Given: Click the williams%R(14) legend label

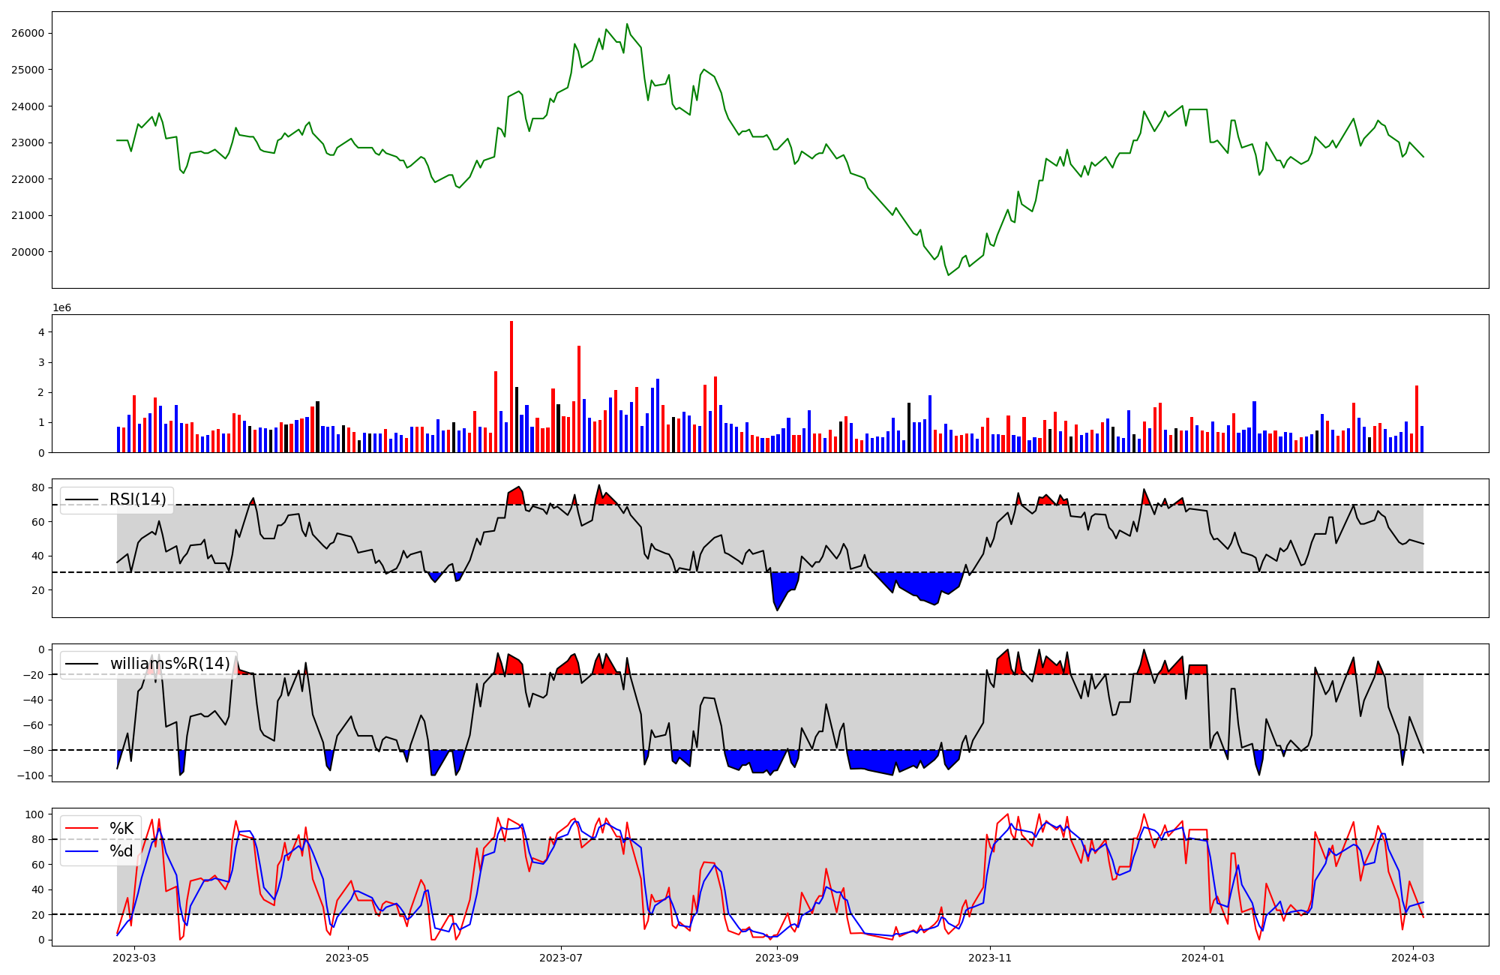Looking at the screenshot, I should pos(169,664).
